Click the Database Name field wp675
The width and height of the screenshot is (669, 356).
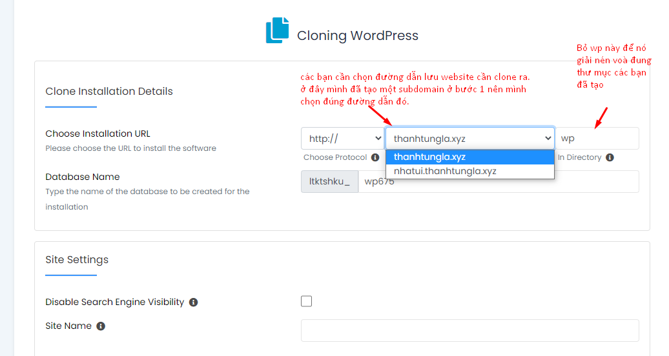pos(499,182)
